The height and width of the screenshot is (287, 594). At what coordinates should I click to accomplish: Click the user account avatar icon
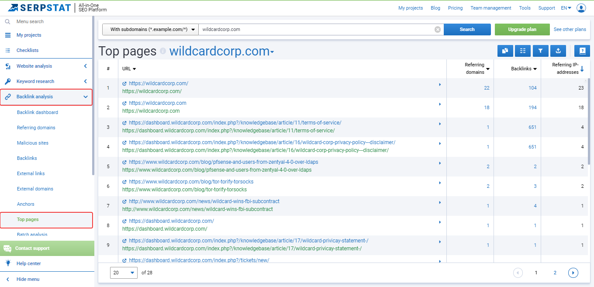click(x=581, y=7)
